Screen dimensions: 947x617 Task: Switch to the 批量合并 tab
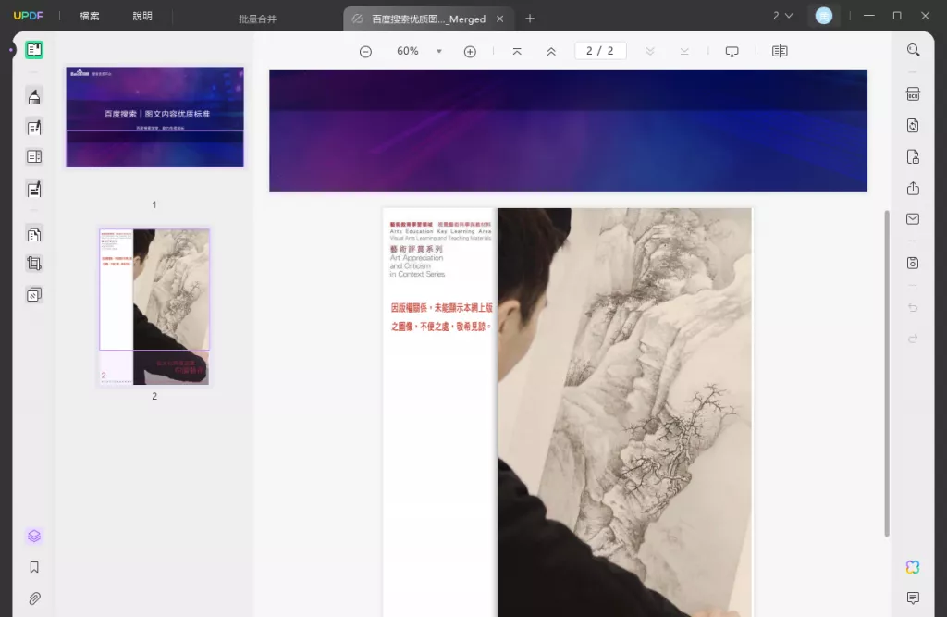point(258,19)
